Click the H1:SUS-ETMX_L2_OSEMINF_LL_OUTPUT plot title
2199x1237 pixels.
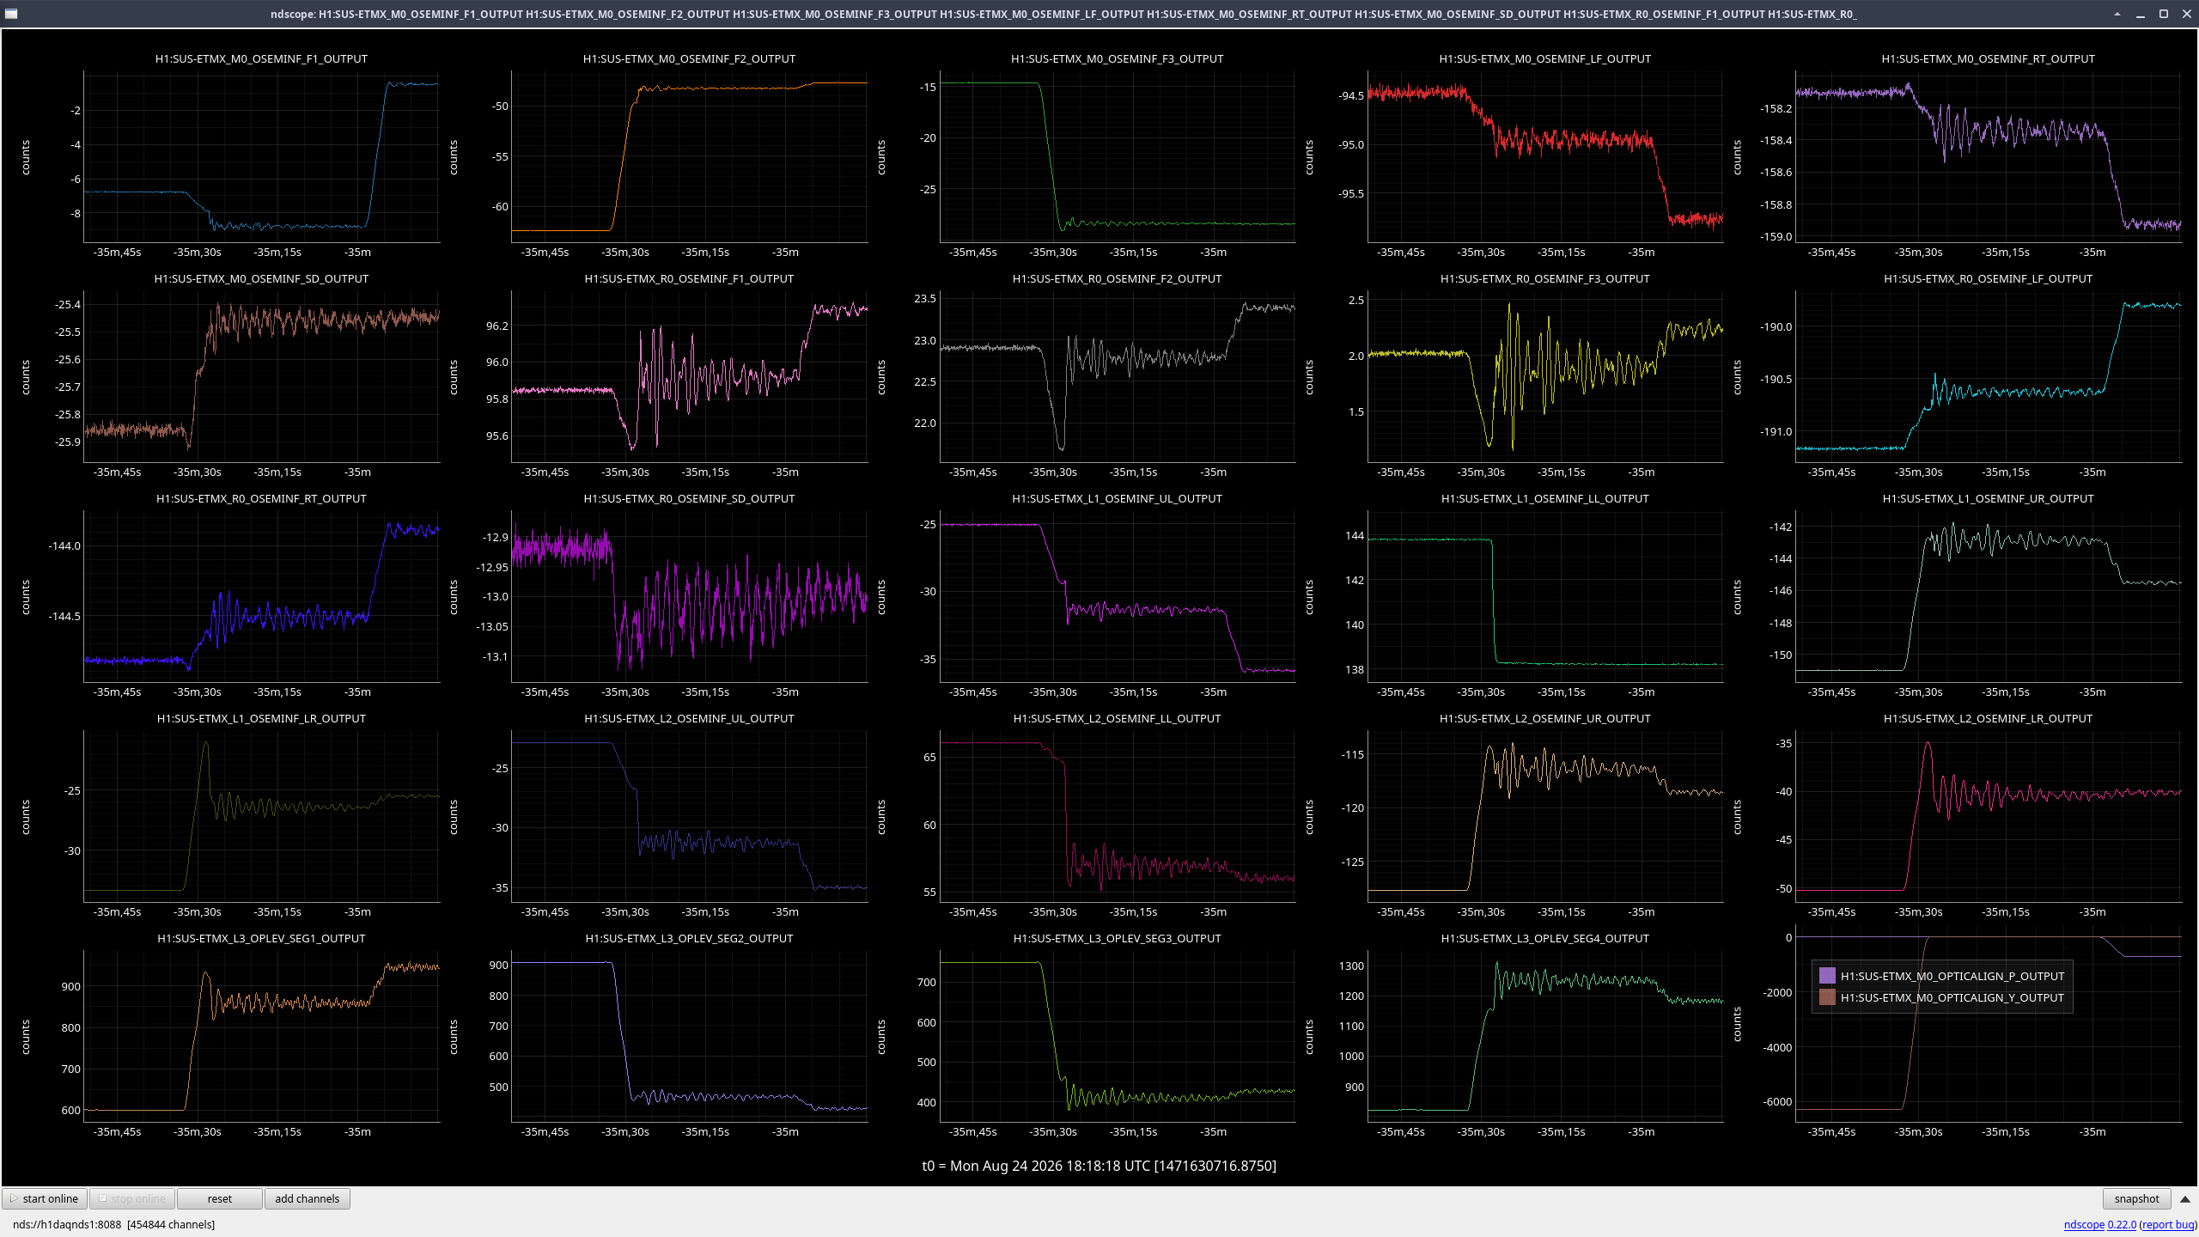(1117, 718)
